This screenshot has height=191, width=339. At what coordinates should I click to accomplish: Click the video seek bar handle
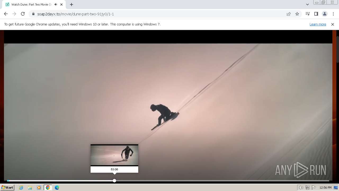click(114, 181)
